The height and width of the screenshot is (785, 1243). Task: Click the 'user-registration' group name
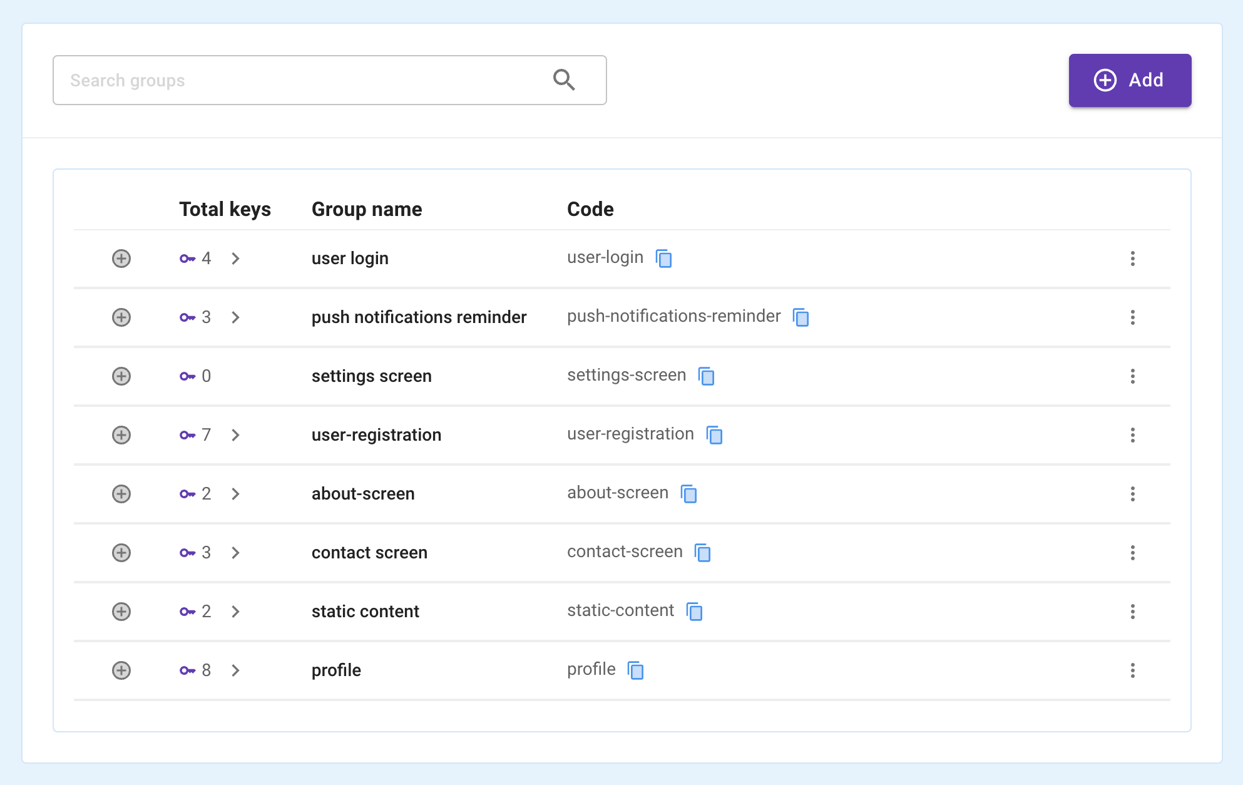(x=376, y=435)
